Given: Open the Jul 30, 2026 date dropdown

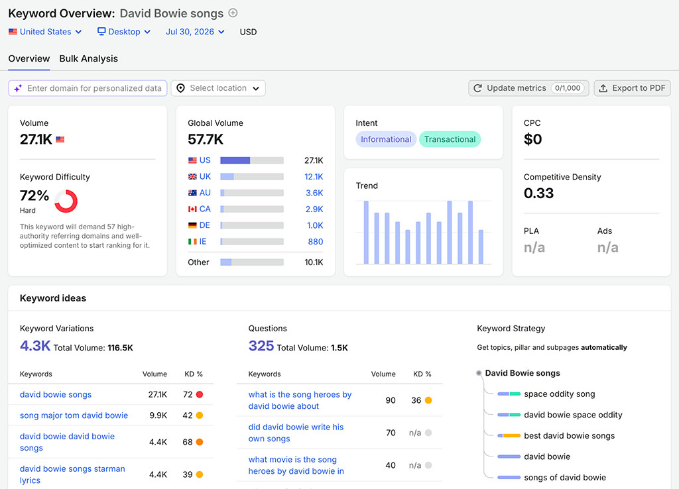Looking at the screenshot, I should click(196, 32).
